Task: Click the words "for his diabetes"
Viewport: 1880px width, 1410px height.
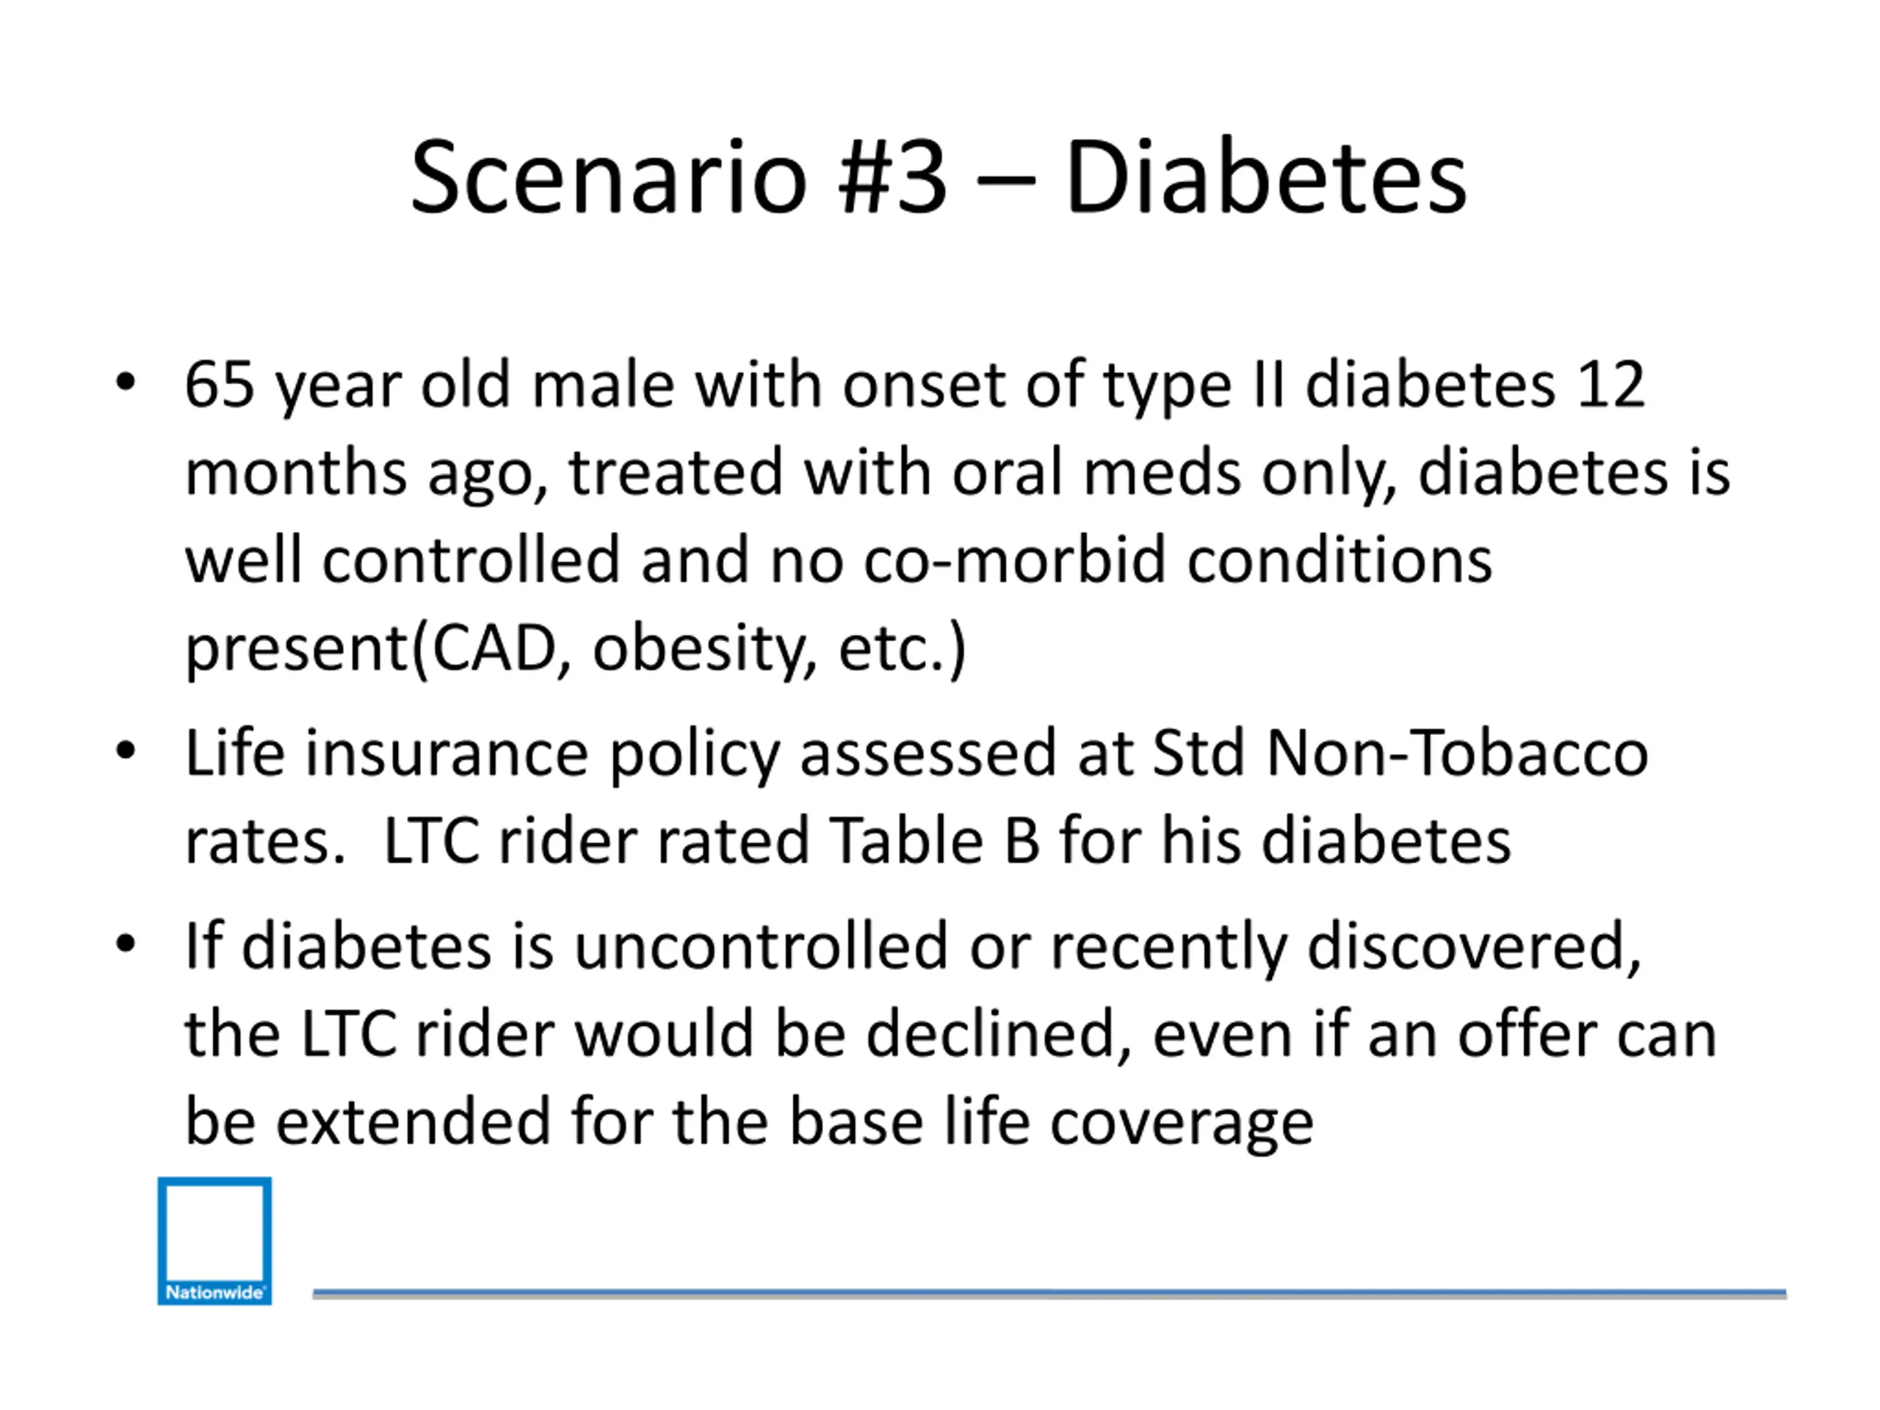Action: (x=1284, y=841)
